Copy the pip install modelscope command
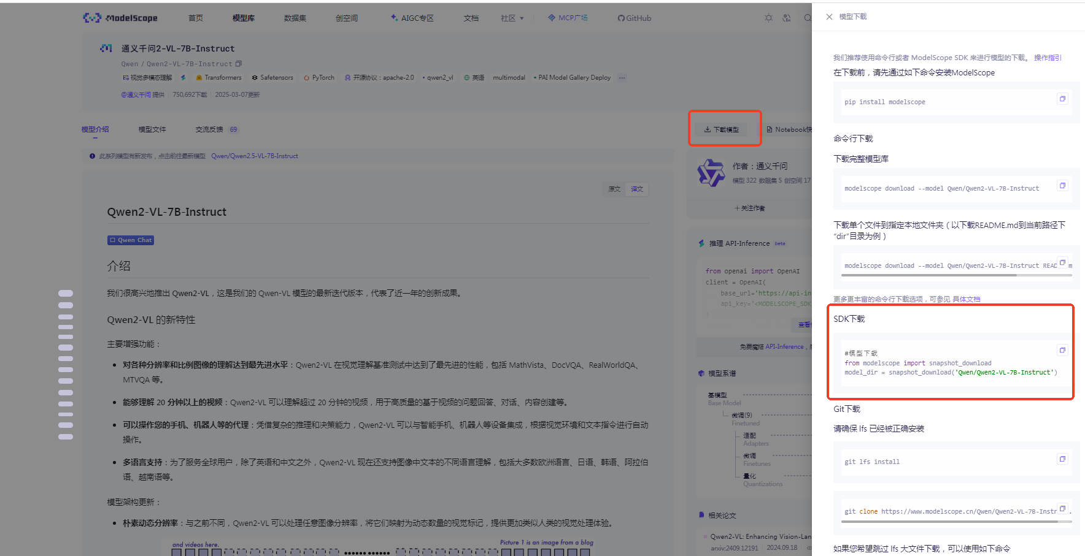The width and height of the screenshot is (1085, 556). point(1062,99)
